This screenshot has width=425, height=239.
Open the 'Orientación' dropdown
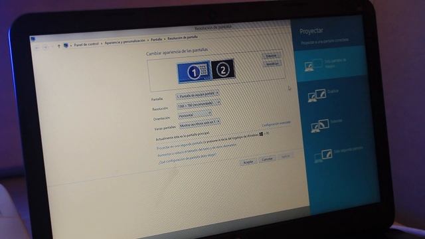point(195,115)
